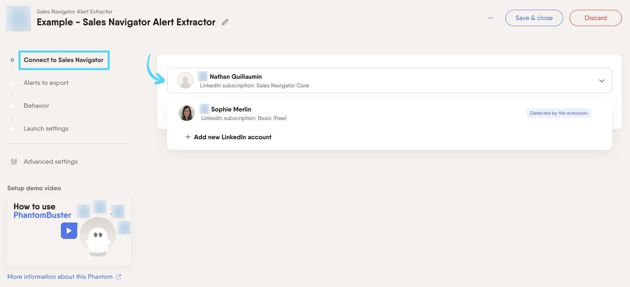Image resolution: width=630 pixels, height=287 pixels.
Task: Click the external link icon beside More information
Action: 118,277
